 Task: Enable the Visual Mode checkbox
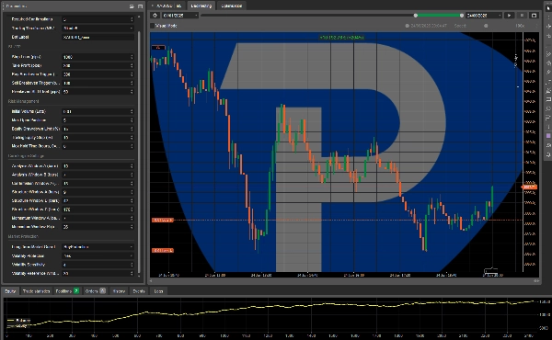pyautogui.click(x=153, y=26)
